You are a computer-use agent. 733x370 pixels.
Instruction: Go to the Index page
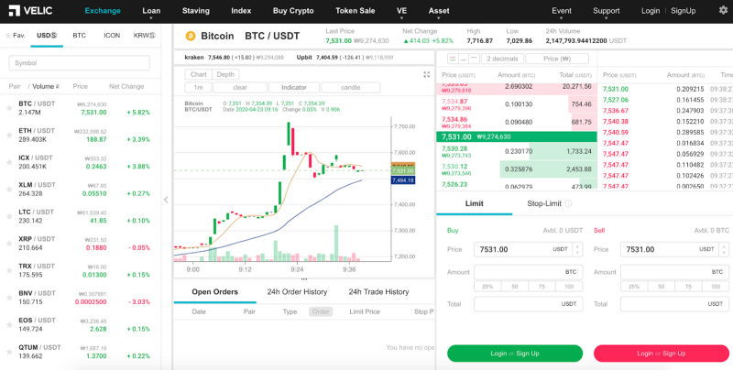[241, 11]
